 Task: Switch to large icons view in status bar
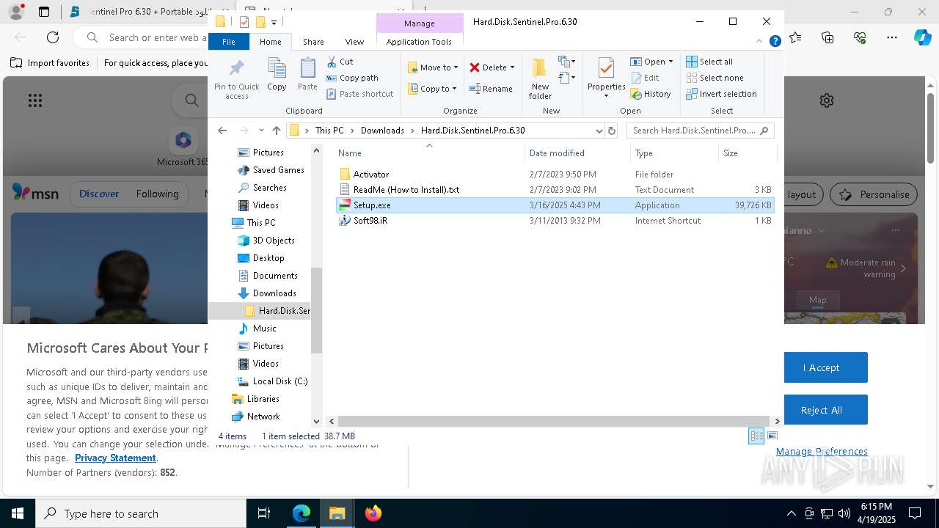772,436
